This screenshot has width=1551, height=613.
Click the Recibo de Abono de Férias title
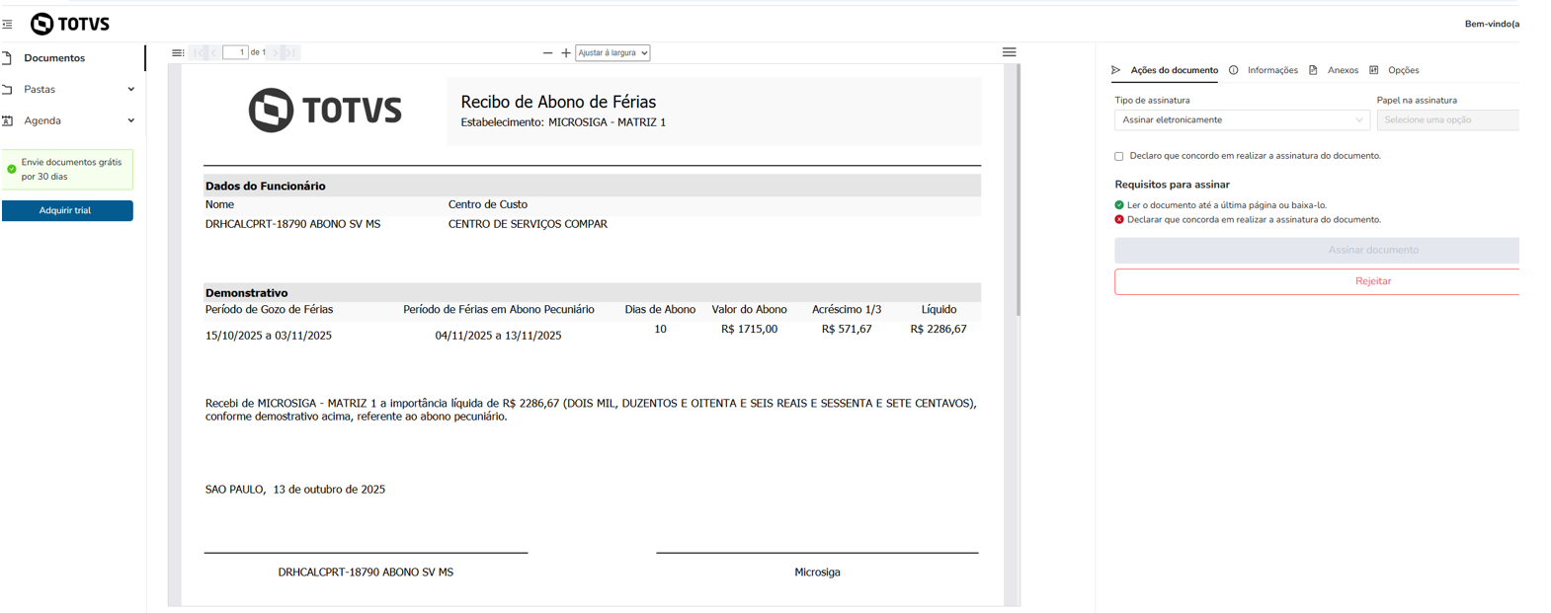[x=558, y=102]
